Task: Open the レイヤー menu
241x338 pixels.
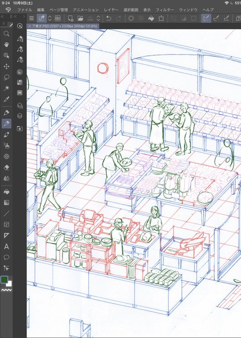Action: point(111,10)
